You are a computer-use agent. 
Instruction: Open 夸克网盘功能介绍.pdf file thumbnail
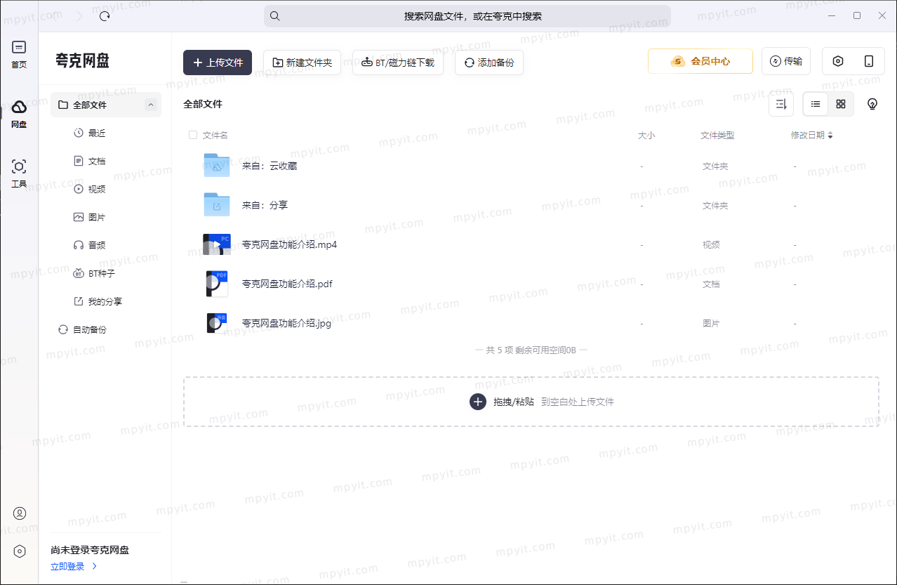pyautogui.click(x=217, y=284)
